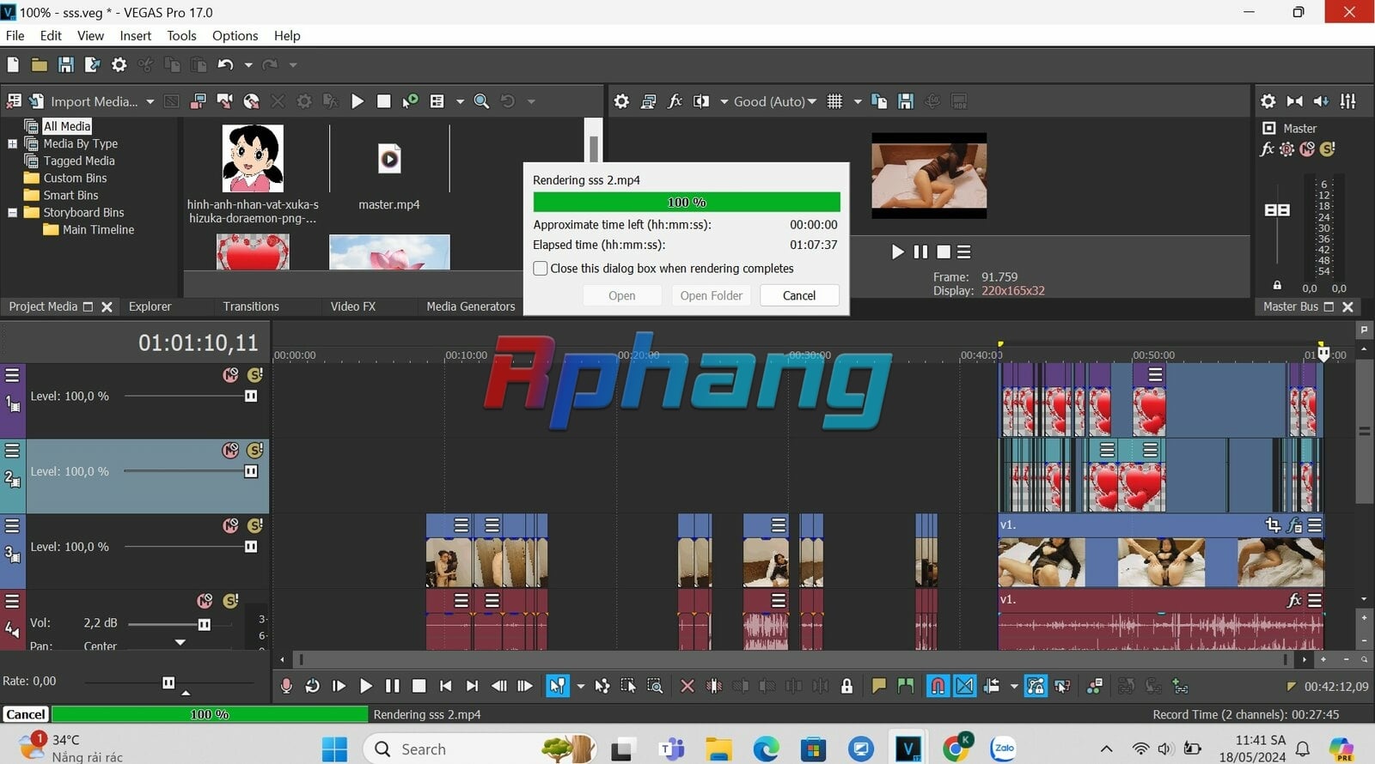Screen dimensions: 1375x764
Task: Expand the Media By Type tree node
Action: [12, 143]
